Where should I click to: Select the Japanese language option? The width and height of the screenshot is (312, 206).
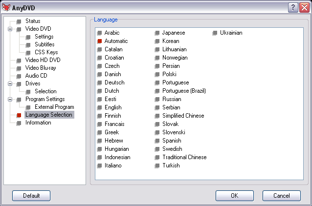coord(174,33)
